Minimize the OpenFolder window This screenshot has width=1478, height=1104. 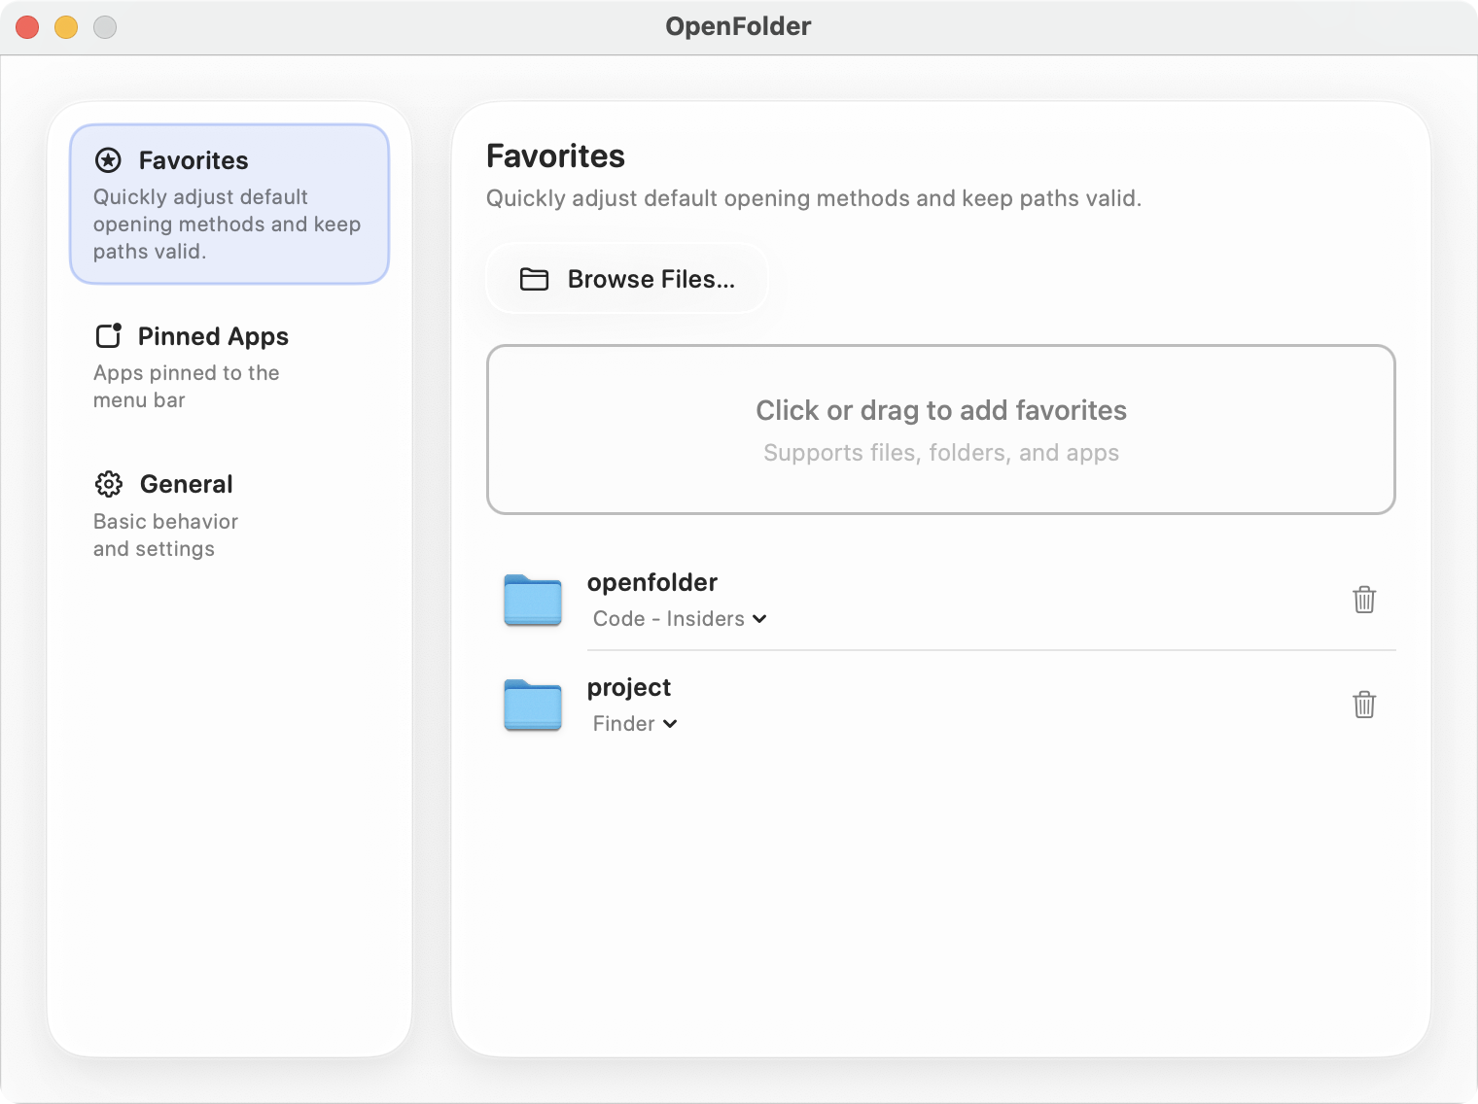[x=66, y=27]
